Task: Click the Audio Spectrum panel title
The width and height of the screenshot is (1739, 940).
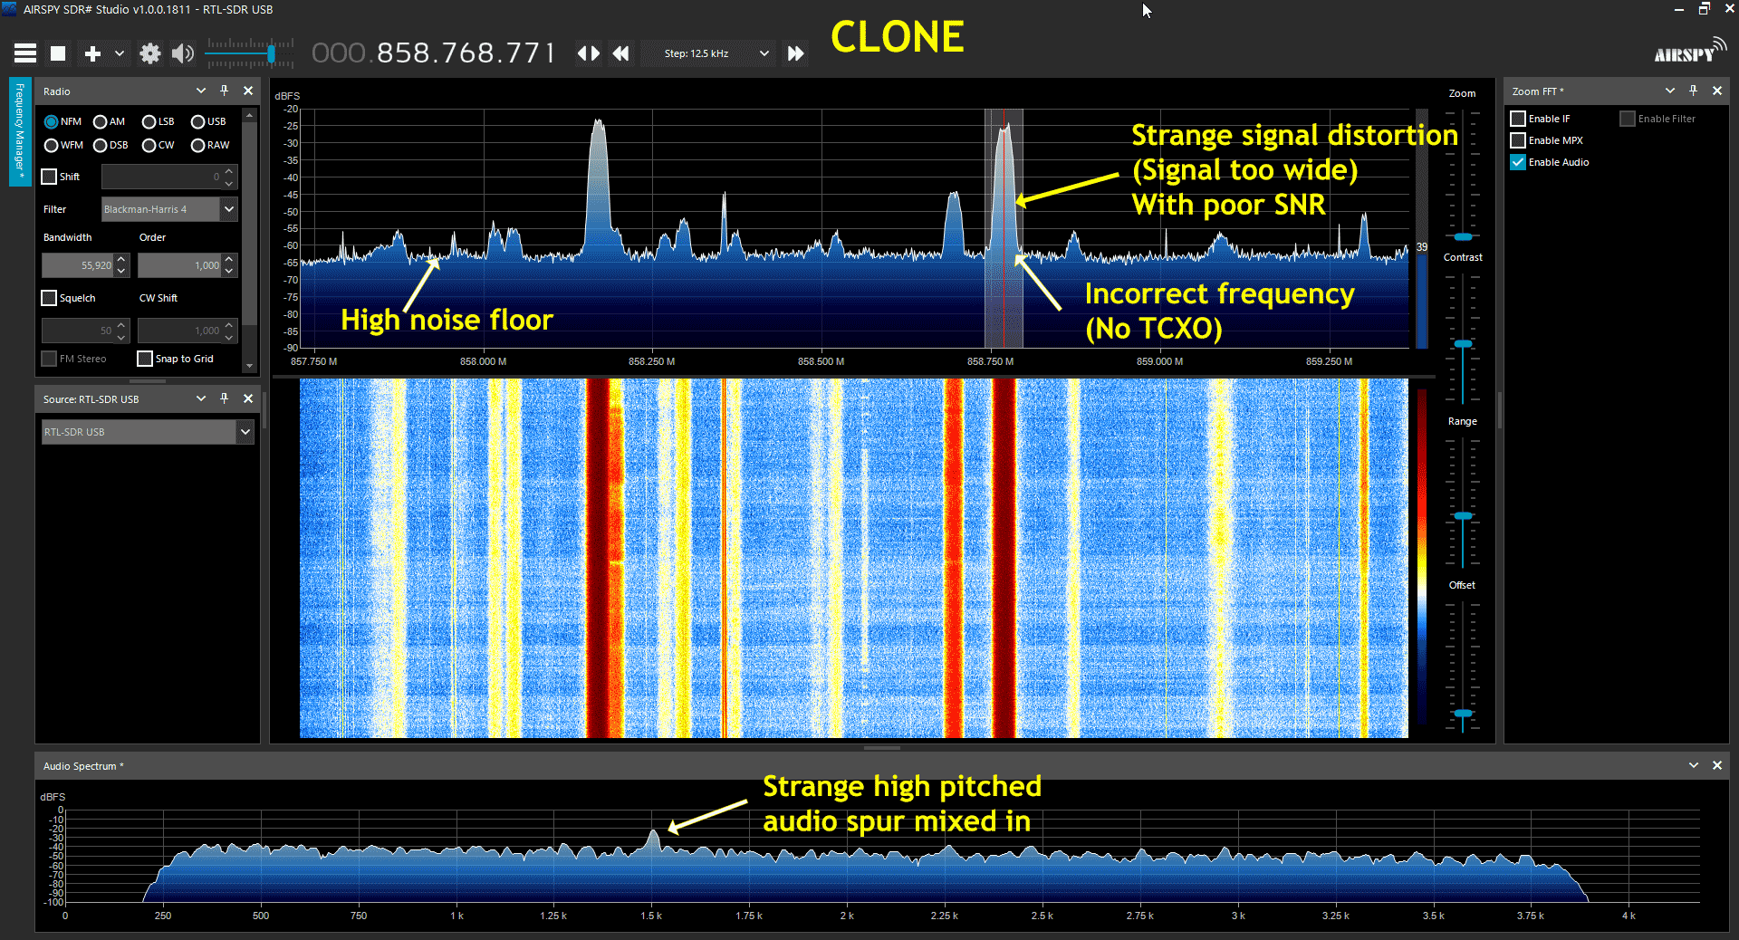Action: click(83, 766)
